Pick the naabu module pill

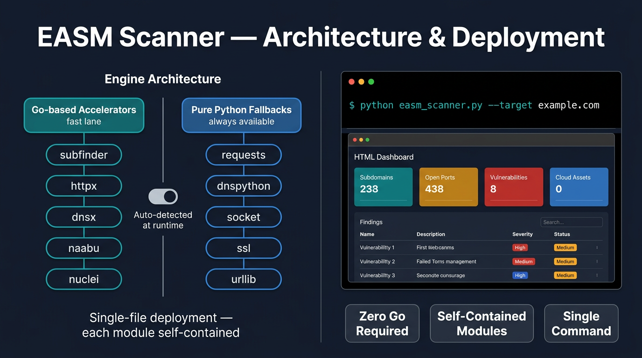pos(84,248)
